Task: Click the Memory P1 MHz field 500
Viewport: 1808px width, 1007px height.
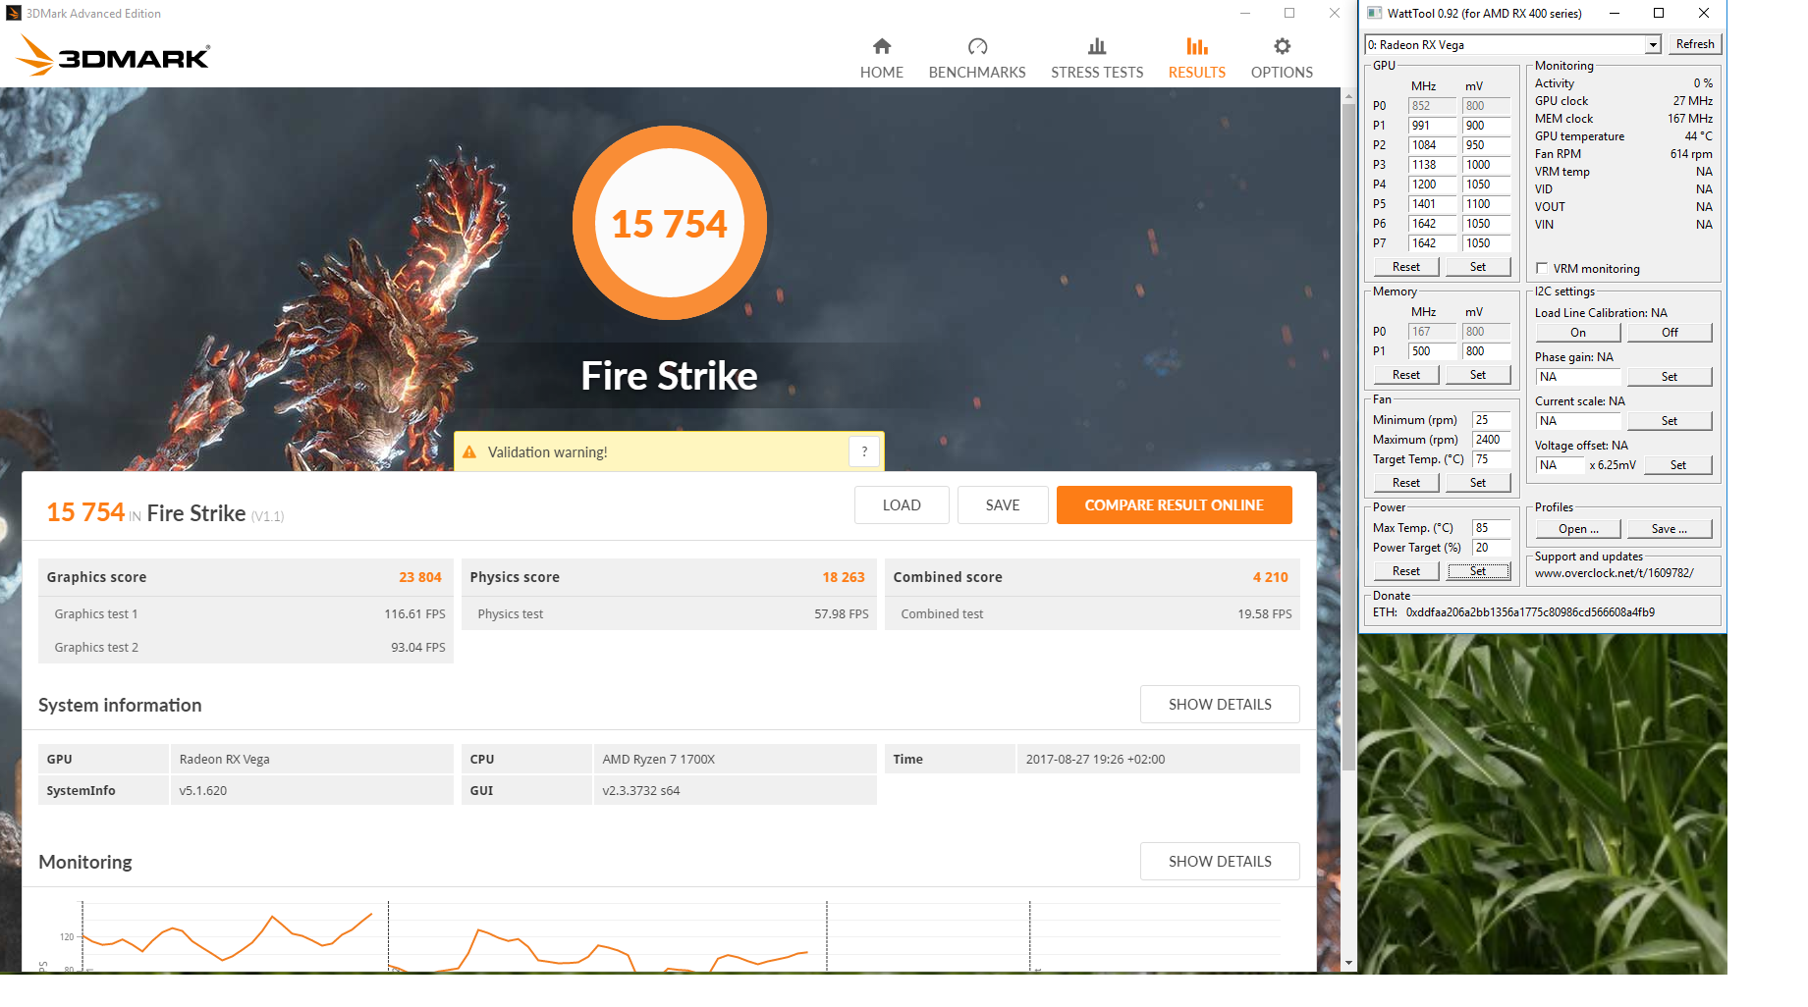Action: [x=1432, y=351]
